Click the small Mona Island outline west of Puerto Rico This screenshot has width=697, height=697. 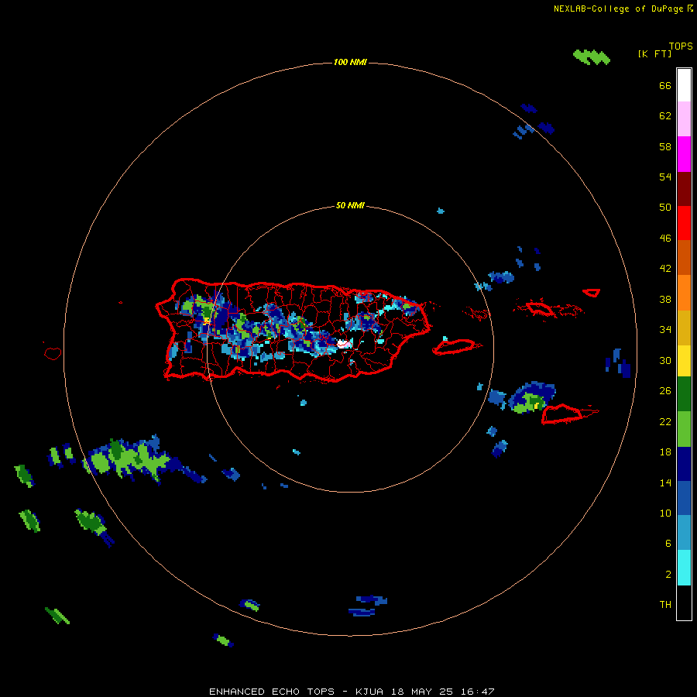pyautogui.click(x=53, y=353)
